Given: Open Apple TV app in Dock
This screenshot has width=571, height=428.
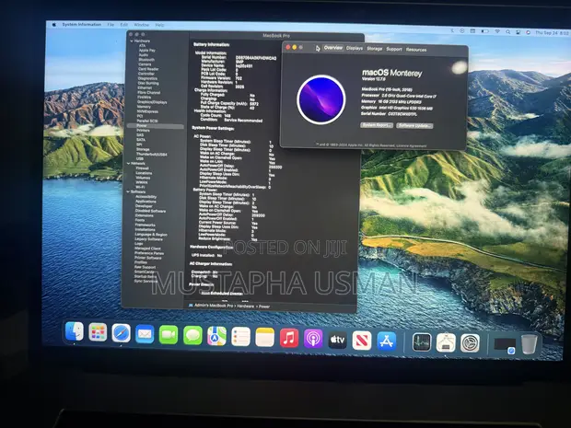Looking at the screenshot, I should coord(338,340).
